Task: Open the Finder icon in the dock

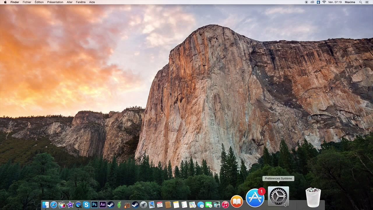Action: point(45,205)
